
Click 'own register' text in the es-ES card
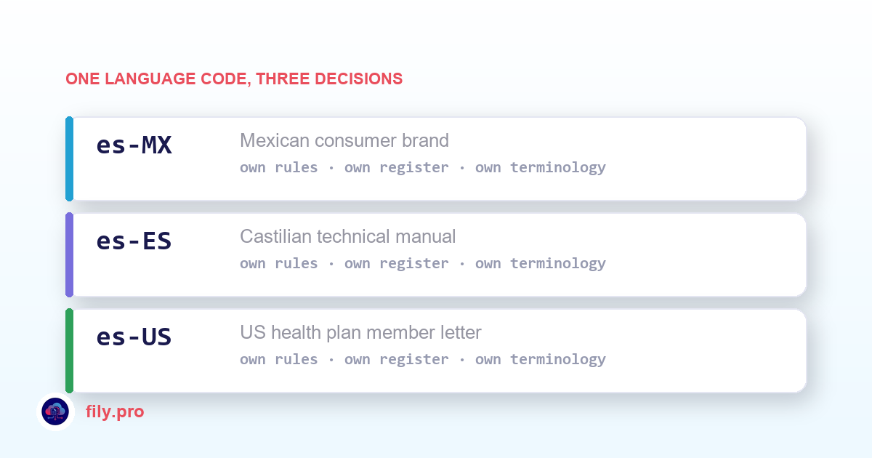(x=397, y=263)
